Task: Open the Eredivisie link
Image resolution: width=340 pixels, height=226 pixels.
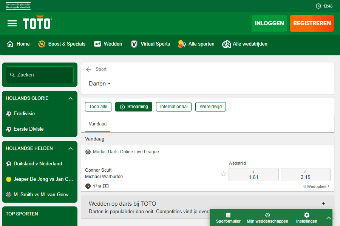Action: click(24, 114)
